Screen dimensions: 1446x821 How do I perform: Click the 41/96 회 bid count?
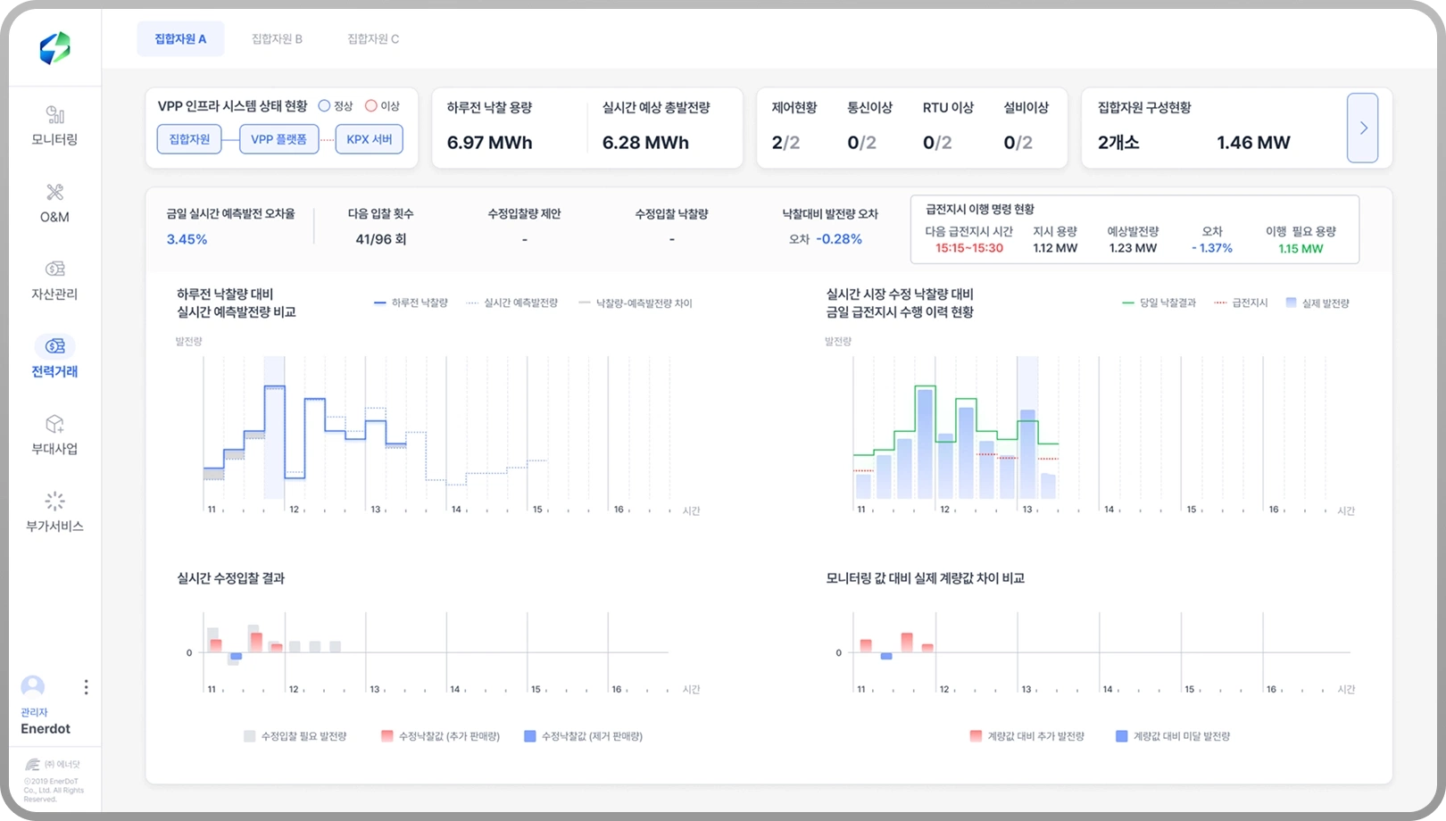(x=381, y=239)
